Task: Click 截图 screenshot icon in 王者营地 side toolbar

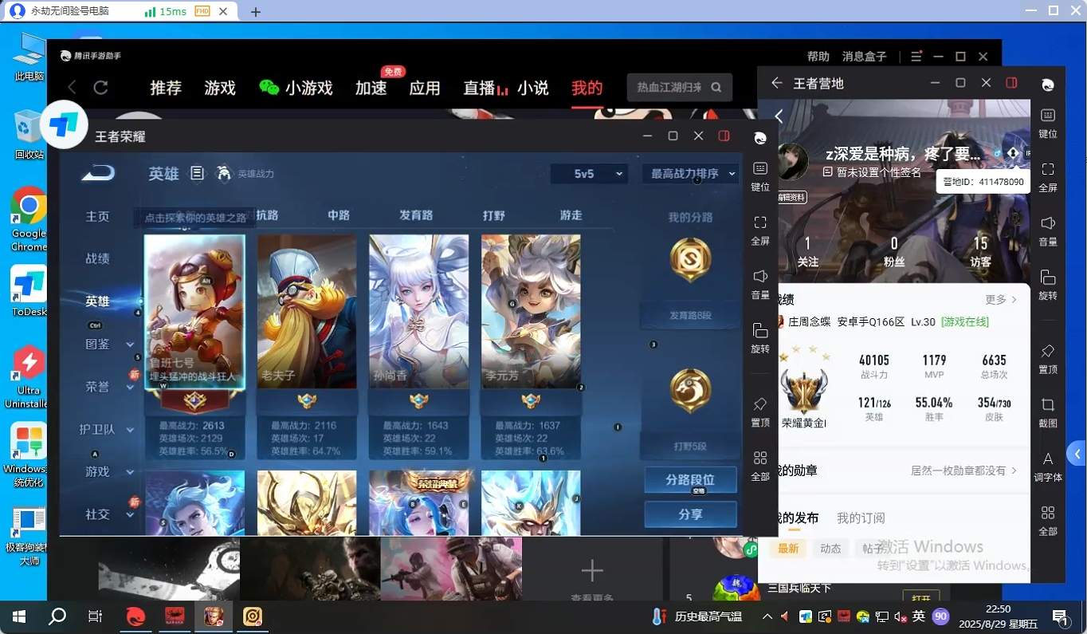Action: tap(1048, 404)
